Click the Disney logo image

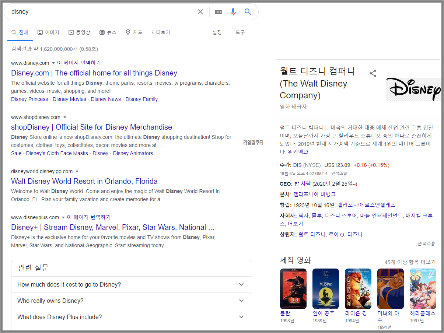click(x=413, y=89)
